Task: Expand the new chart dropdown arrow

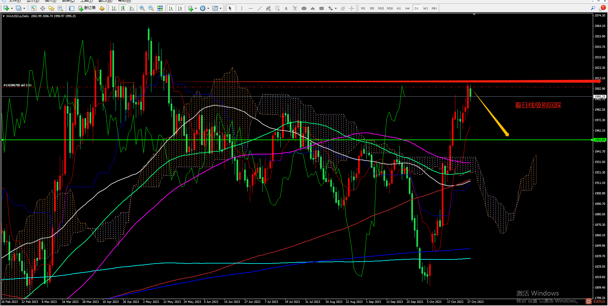Action: (x=12, y=9)
